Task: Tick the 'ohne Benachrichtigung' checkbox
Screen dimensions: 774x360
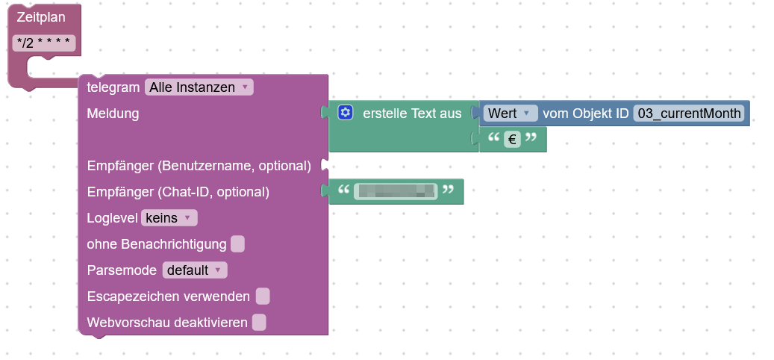Action: (237, 244)
